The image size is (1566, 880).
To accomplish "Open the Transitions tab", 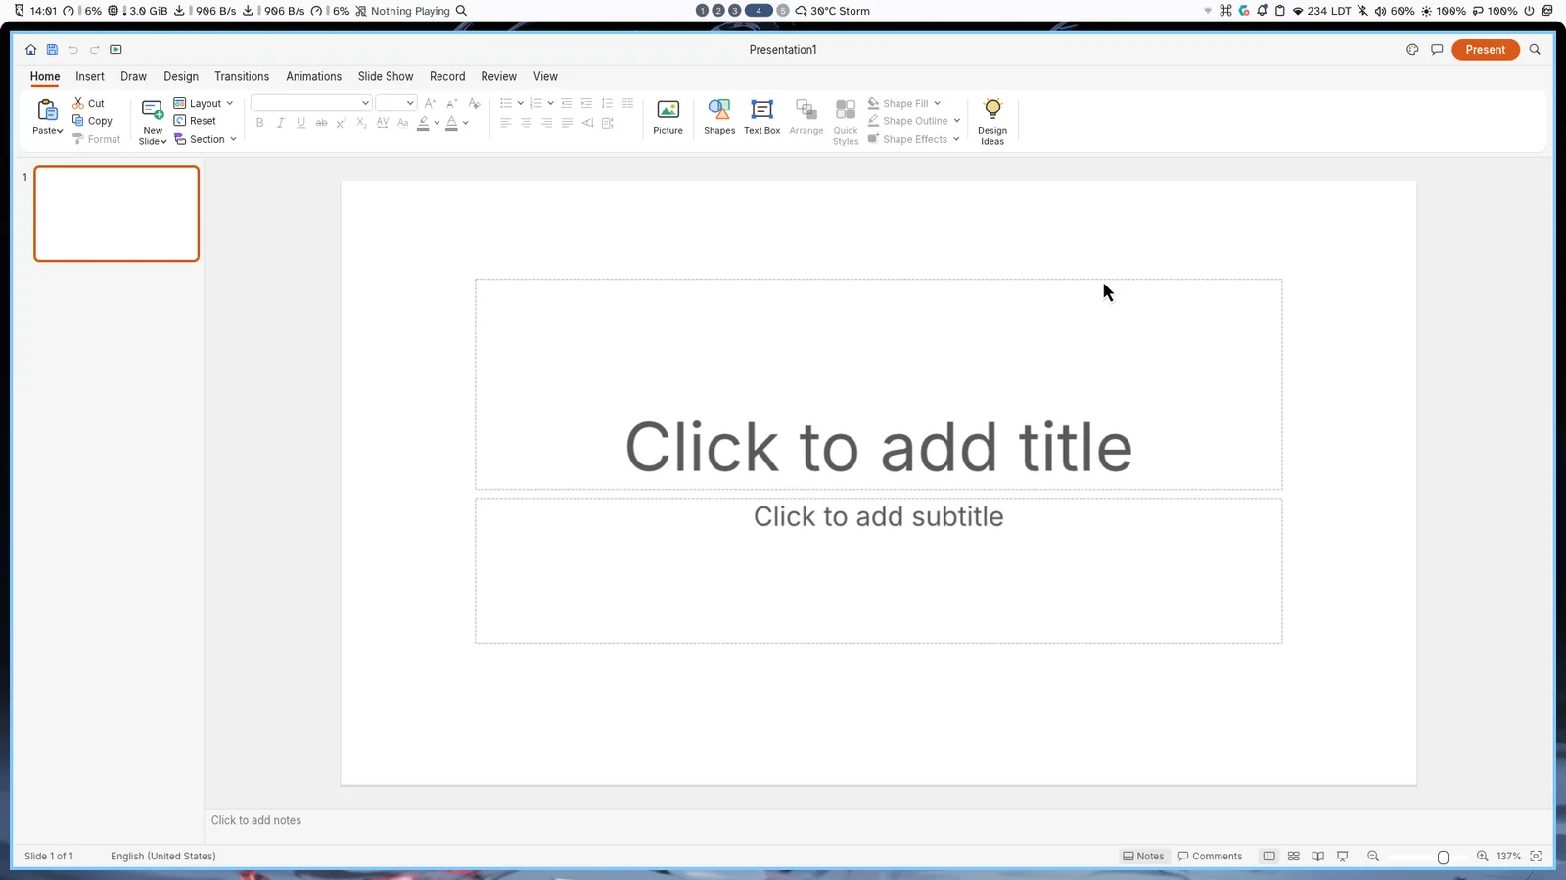I will [x=242, y=76].
